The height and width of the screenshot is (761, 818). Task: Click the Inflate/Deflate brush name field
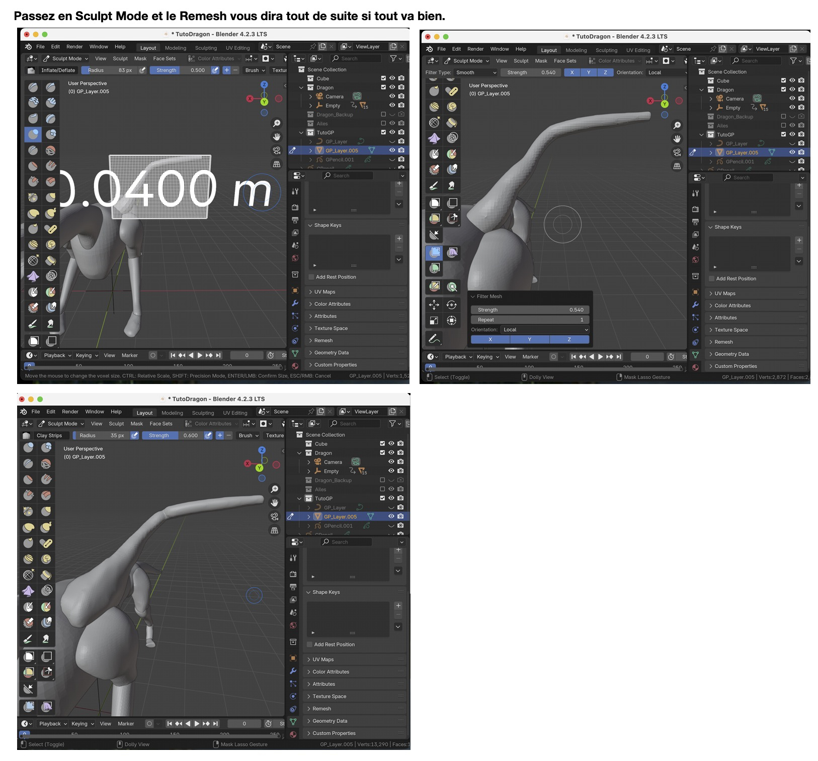point(58,70)
